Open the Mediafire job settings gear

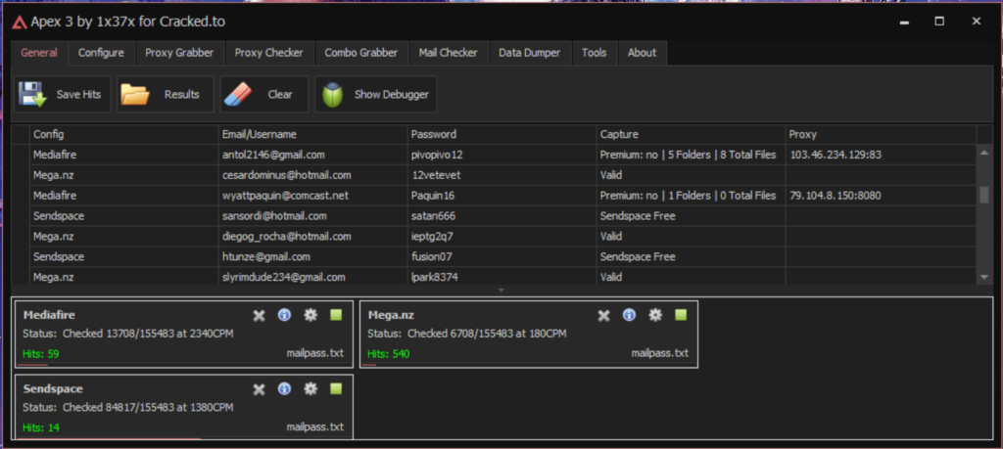click(x=310, y=315)
